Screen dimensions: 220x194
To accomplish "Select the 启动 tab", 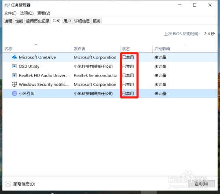I will click(56, 21).
